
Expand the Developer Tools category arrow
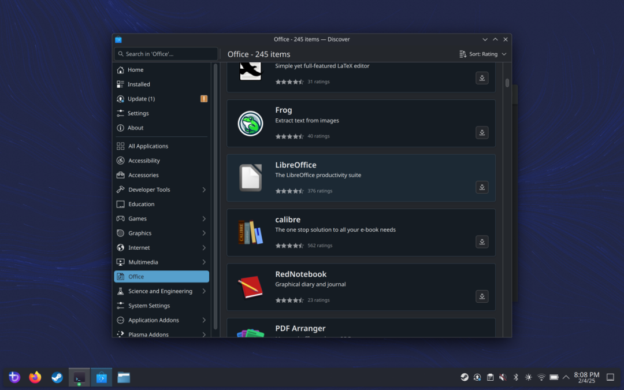coord(204,190)
